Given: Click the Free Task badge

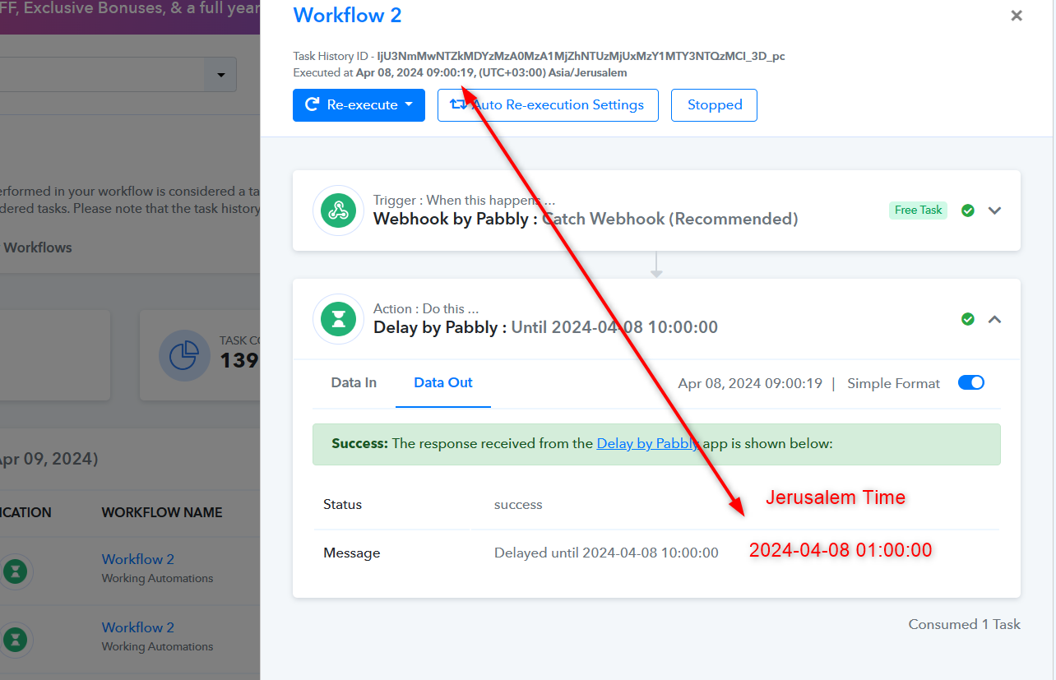Looking at the screenshot, I should 918,210.
